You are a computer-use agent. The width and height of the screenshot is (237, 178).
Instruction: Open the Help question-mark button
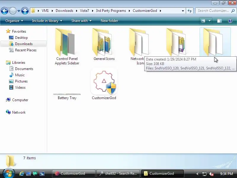[230, 21]
